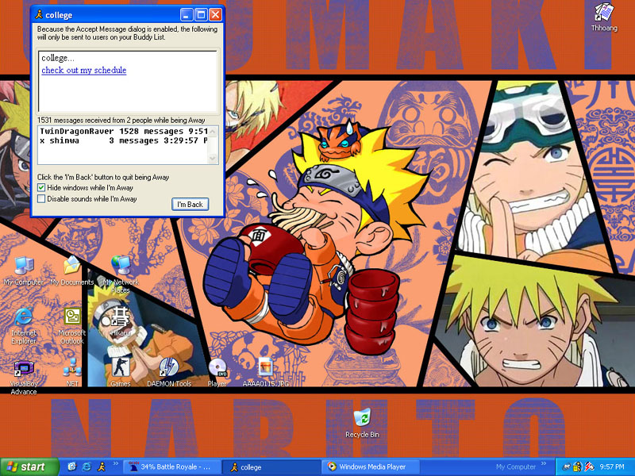
Task: Select the DVD Player desktop icon
Action: click(217, 372)
